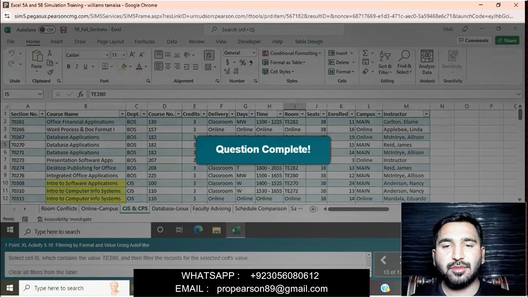
Task: Click the Center align icon
Action: pos(168,66)
